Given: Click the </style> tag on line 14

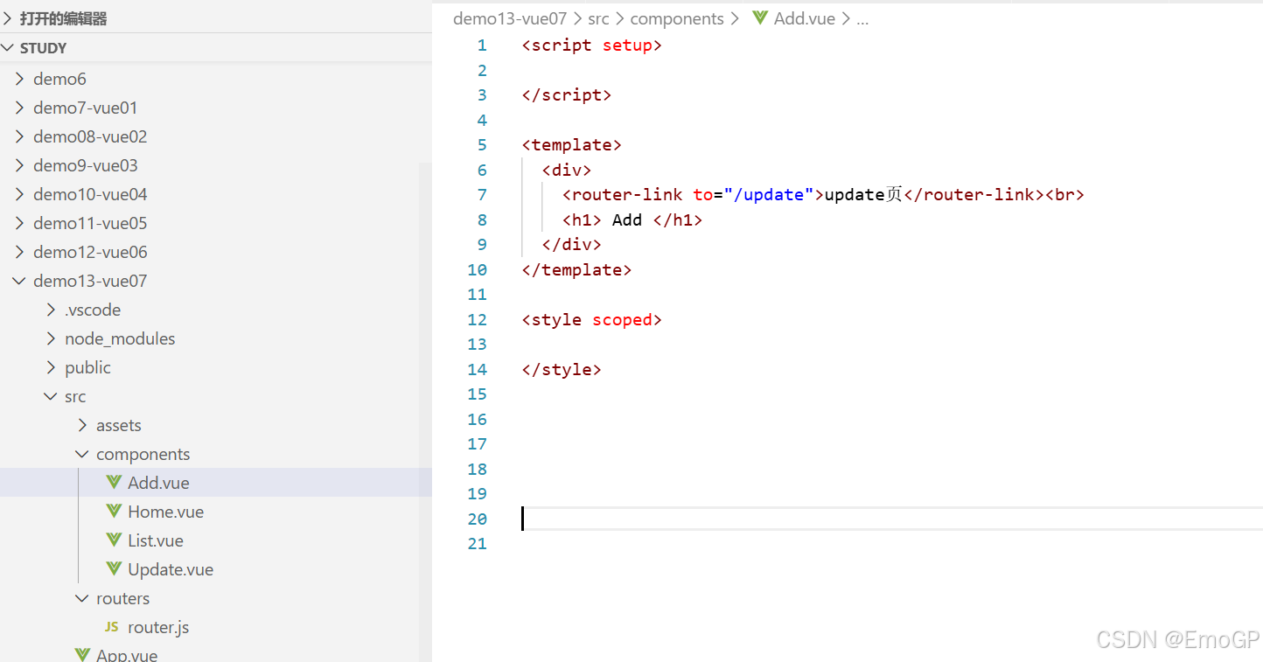Looking at the screenshot, I should point(562,370).
